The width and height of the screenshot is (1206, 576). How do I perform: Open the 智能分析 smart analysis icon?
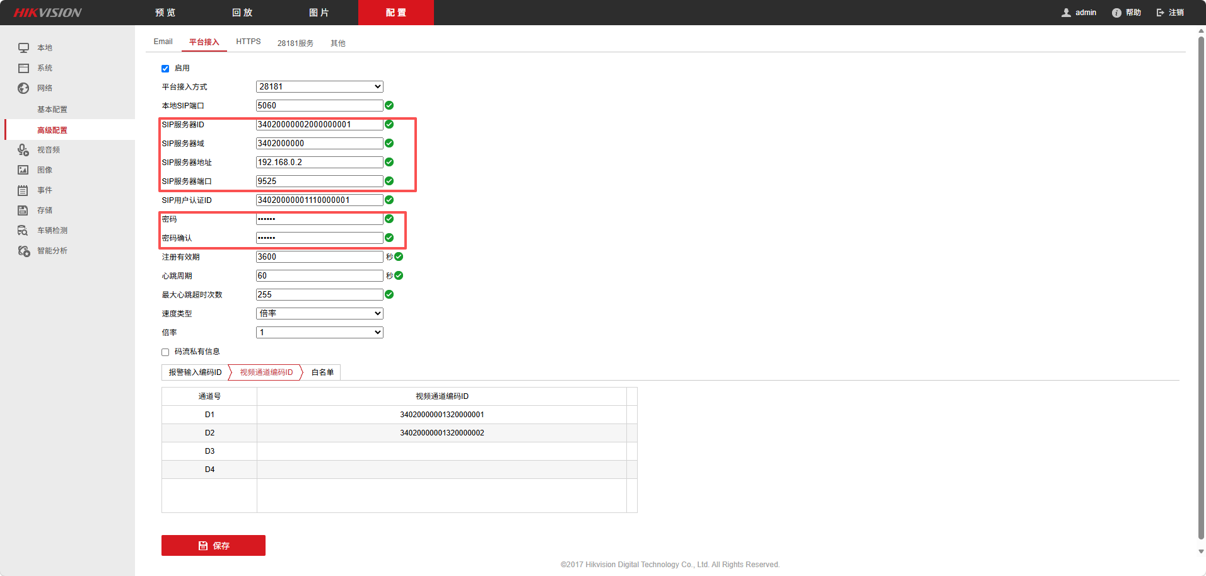(x=23, y=251)
